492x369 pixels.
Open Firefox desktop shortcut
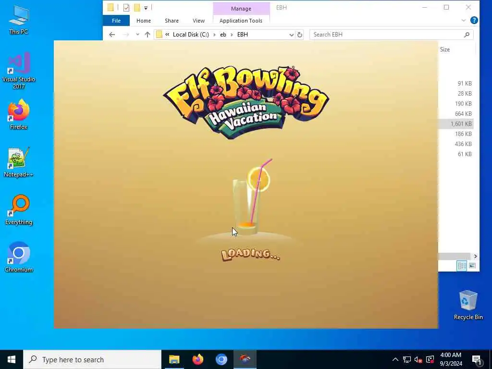[x=19, y=114]
